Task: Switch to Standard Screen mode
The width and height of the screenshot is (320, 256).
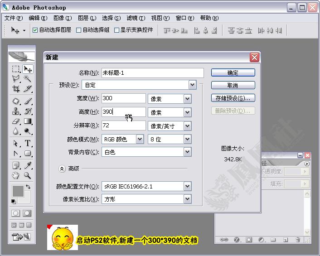Action: tap(14, 225)
